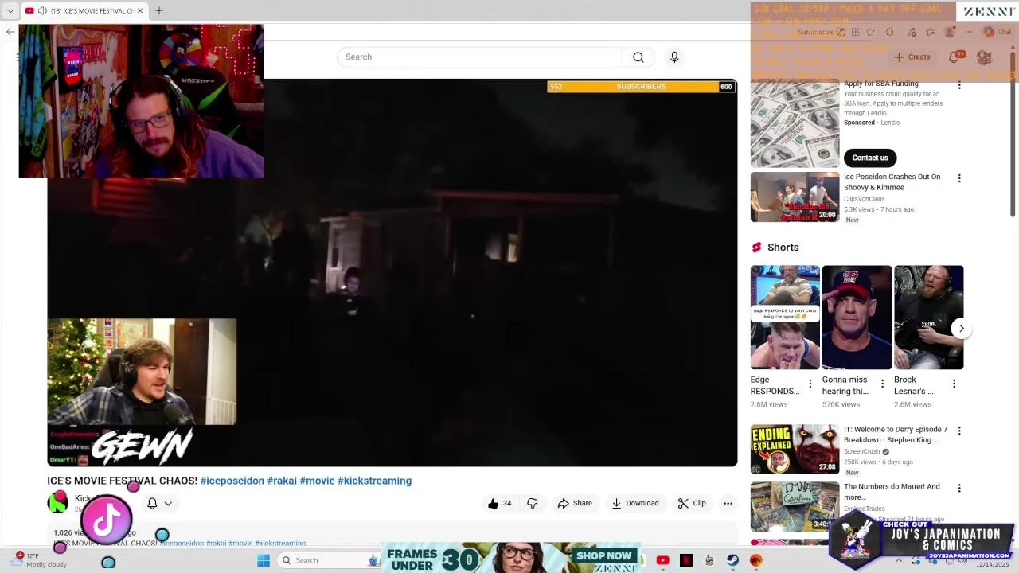Open Steam from the taskbar
Screen dimensions: 1019x573
[x=732, y=560]
